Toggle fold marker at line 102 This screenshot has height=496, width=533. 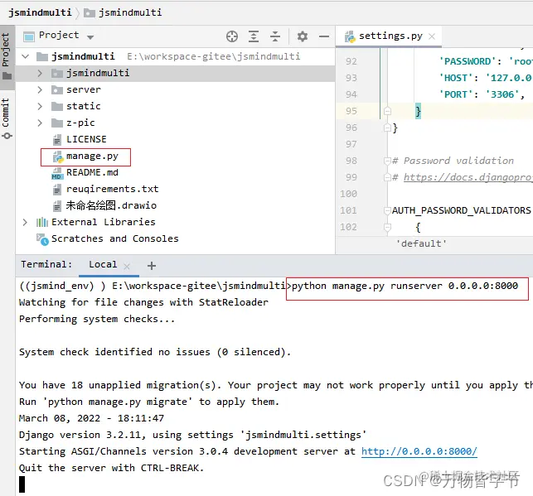click(x=387, y=227)
